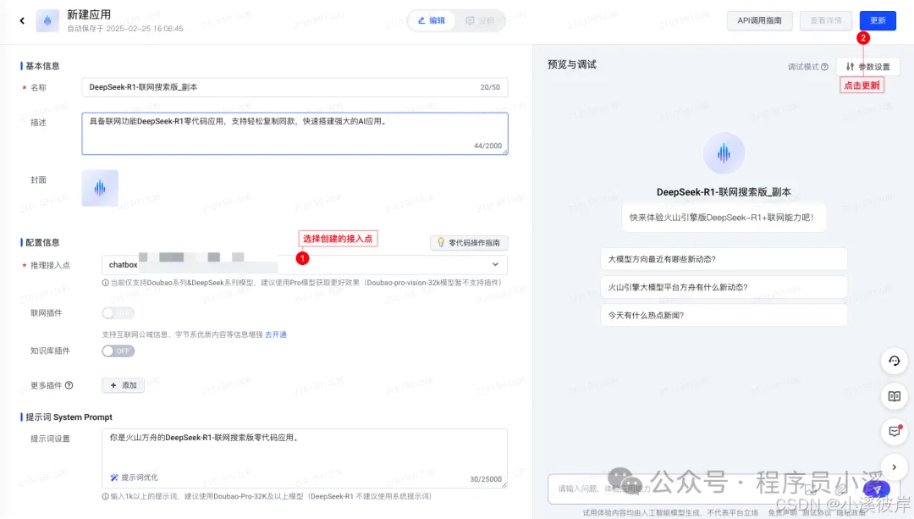
Task: Open the customer support headset icon
Action: pyautogui.click(x=895, y=361)
